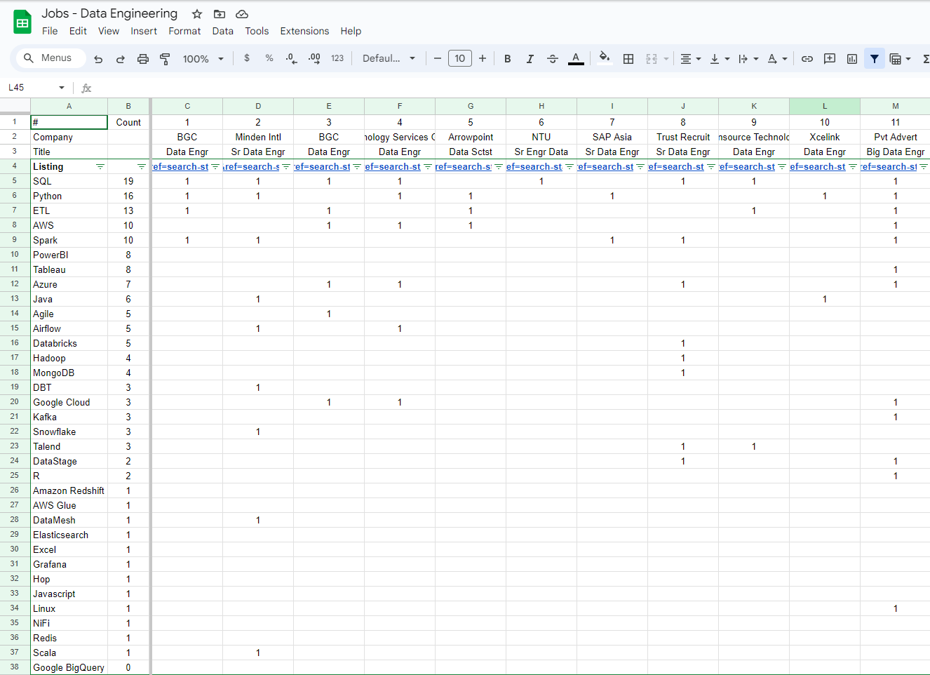Open the Data menu
This screenshot has height=675, width=930.
[x=223, y=31]
